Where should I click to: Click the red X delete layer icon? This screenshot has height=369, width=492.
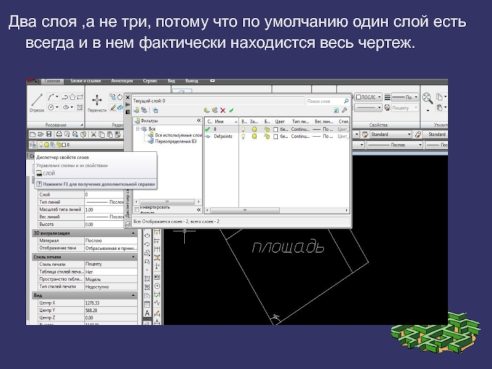coord(223,110)
